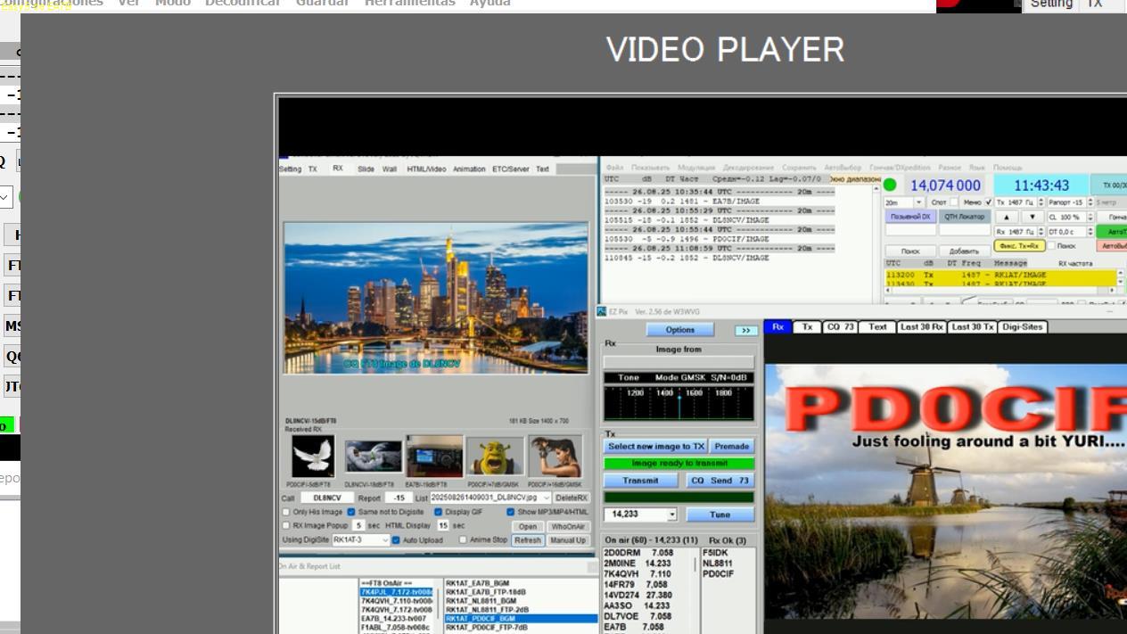Click the white dove received image thumbnail
This screenshot has height=634, width=1127.
click(x=313, y=457)
